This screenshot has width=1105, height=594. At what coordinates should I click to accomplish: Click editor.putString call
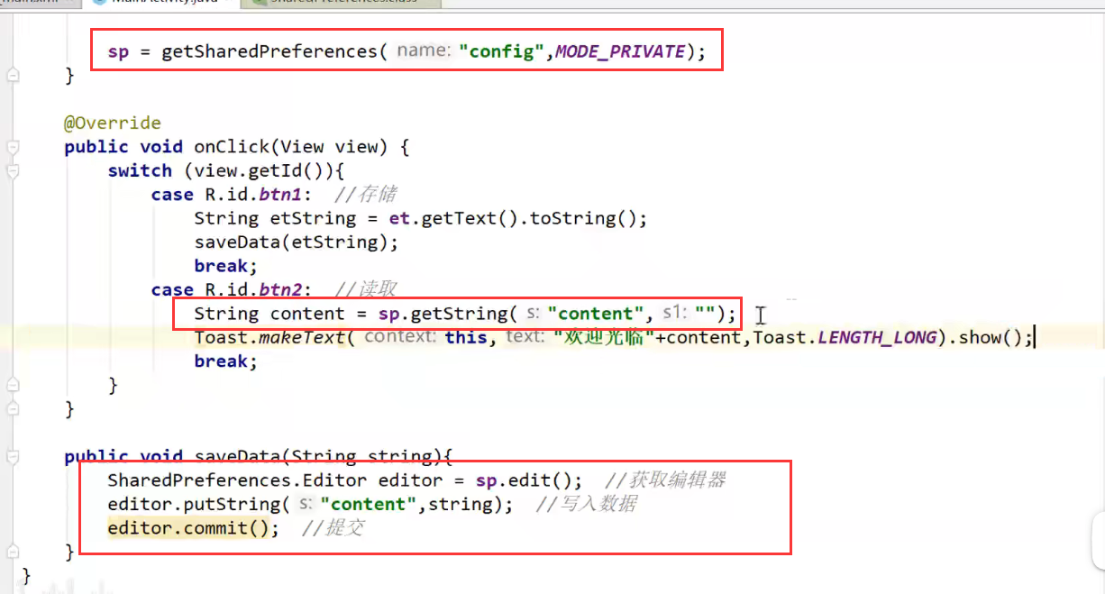pyautogui.click(x=193, y=505)
